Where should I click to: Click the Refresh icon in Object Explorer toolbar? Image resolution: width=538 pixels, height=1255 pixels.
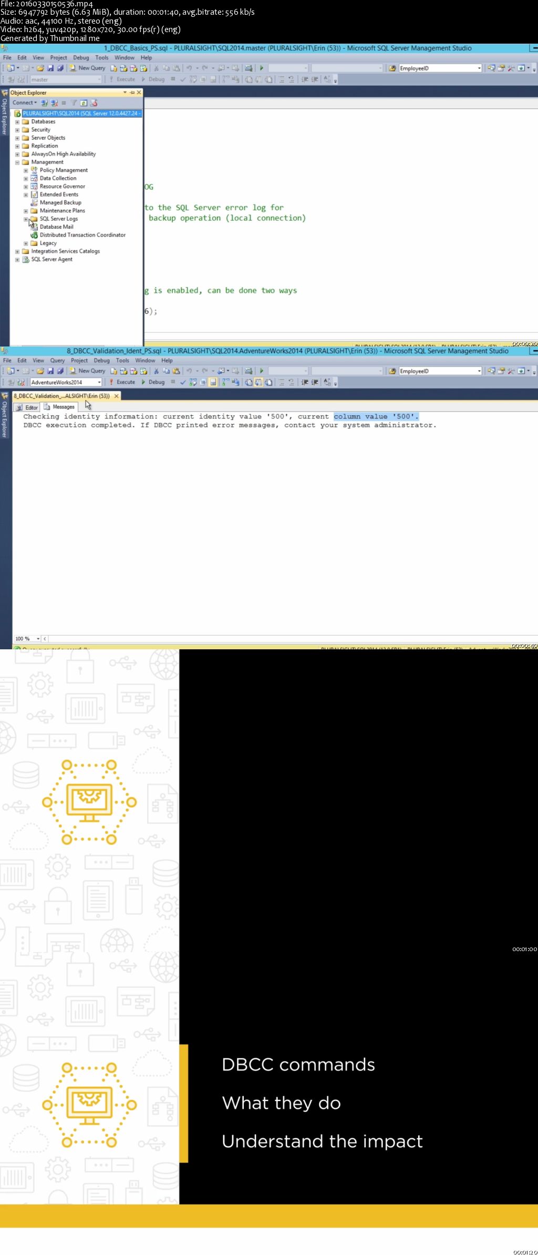(x=84, y=103)
